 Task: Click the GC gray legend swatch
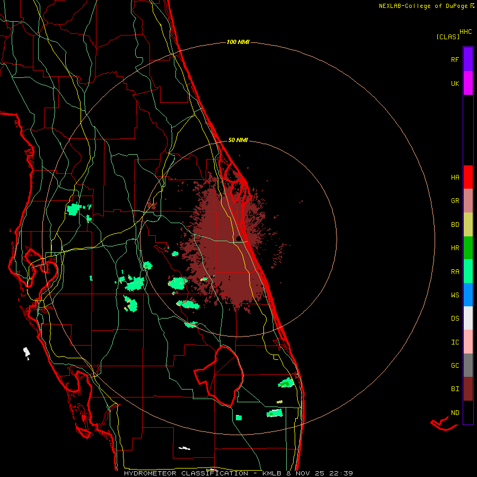(468, 365)
